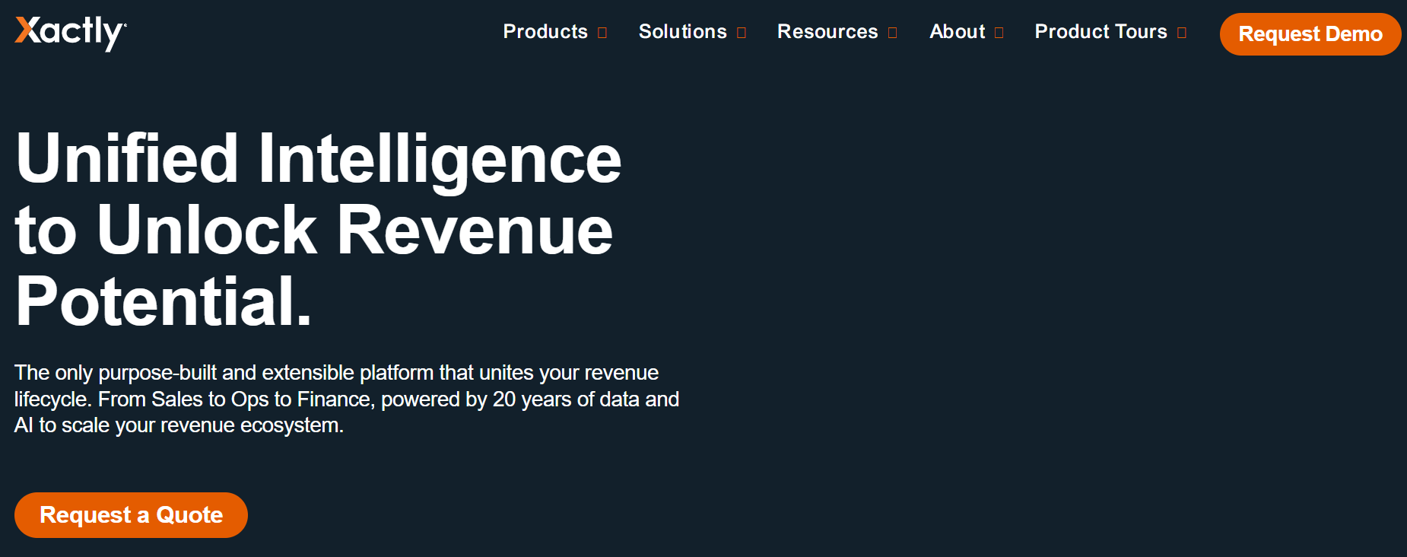Select the Resources menu item

(827, 32)
